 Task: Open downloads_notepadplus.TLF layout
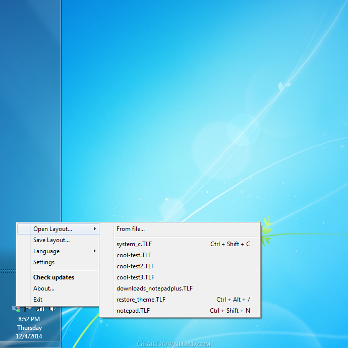coord(180,288)
